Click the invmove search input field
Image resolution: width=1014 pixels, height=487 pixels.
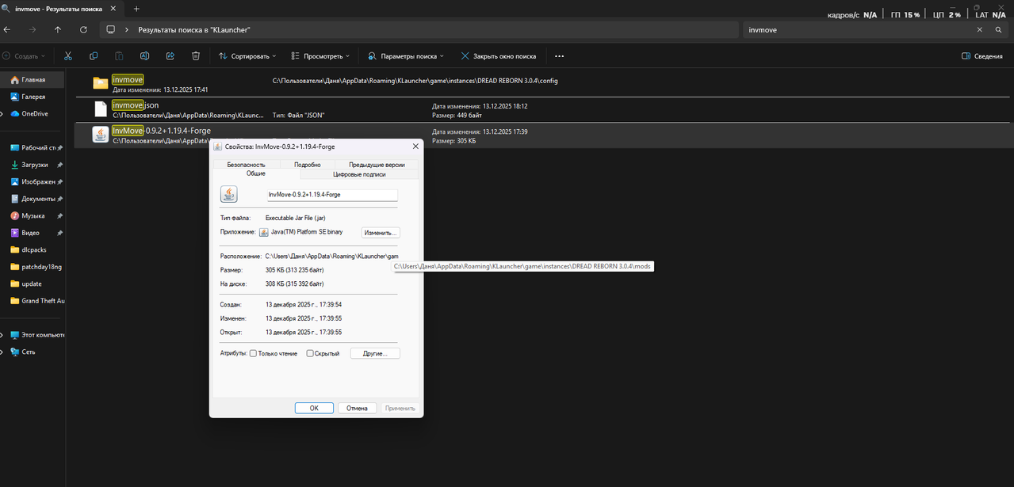tap(859, 29)
